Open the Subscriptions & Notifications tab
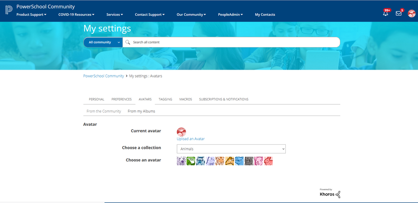Screen dimensions: 418x203 coord(223,99)
